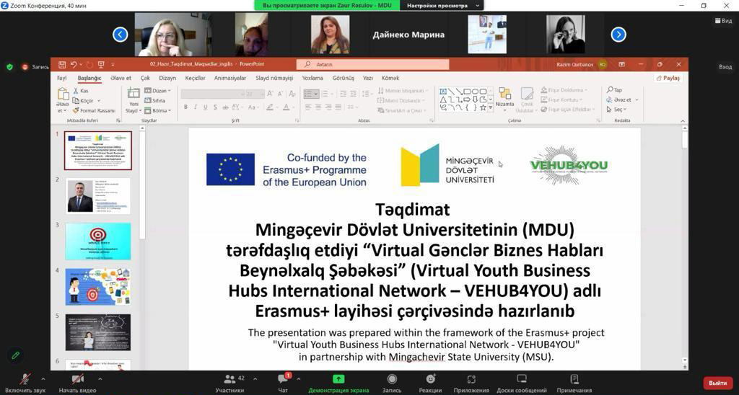Click the Paylaş share button
The height and width of the screenshot is (395, 739).
668,78
